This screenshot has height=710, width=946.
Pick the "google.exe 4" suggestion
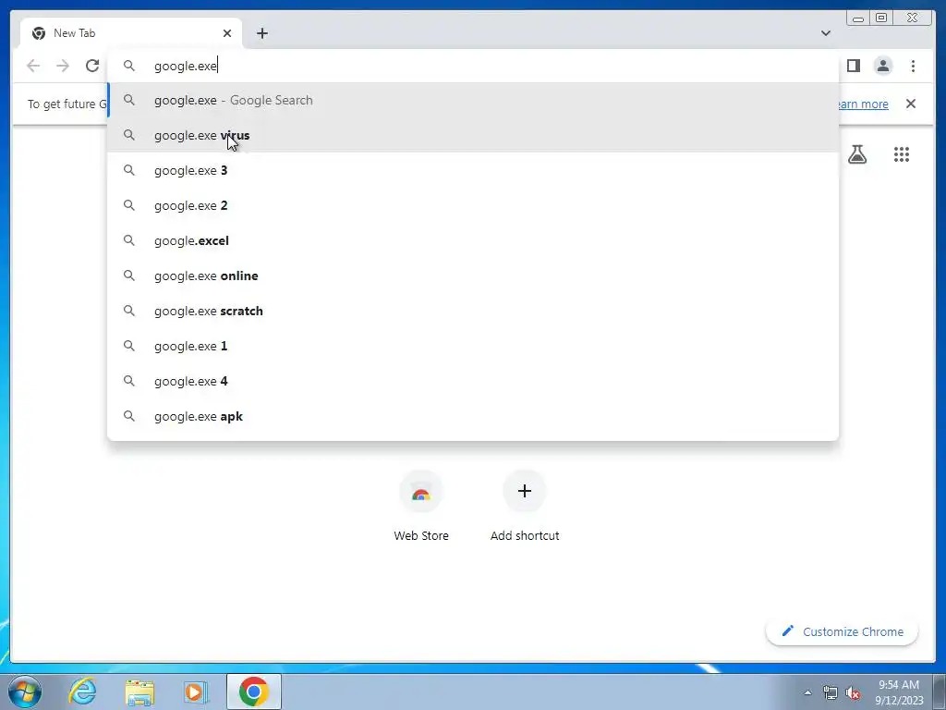tap(473, 381)
